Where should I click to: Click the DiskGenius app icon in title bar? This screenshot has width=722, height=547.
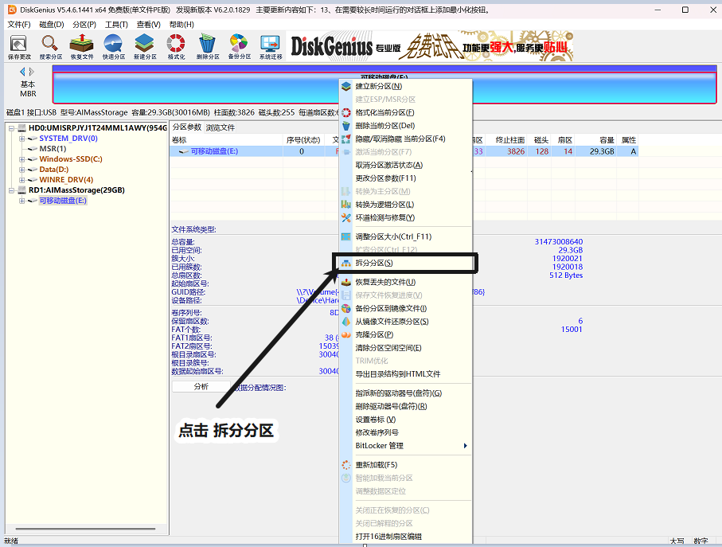pyautogui.click(x=11, y=10)
